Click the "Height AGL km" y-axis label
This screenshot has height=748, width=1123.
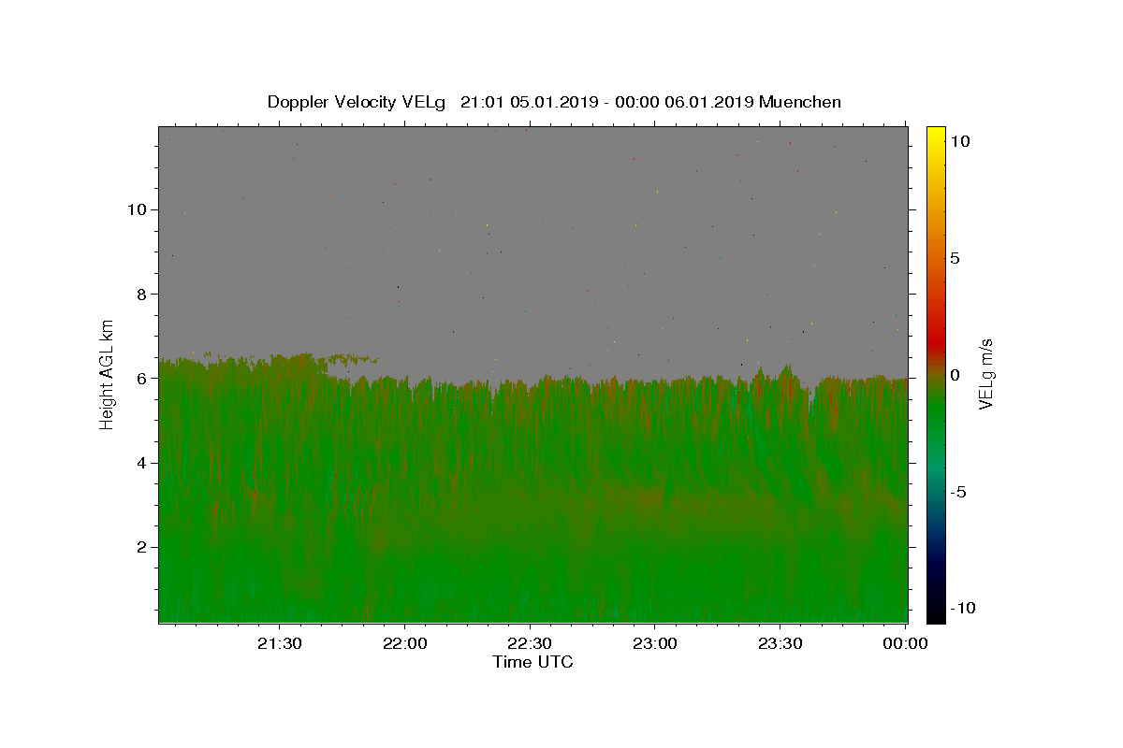(x=108, y=373)
